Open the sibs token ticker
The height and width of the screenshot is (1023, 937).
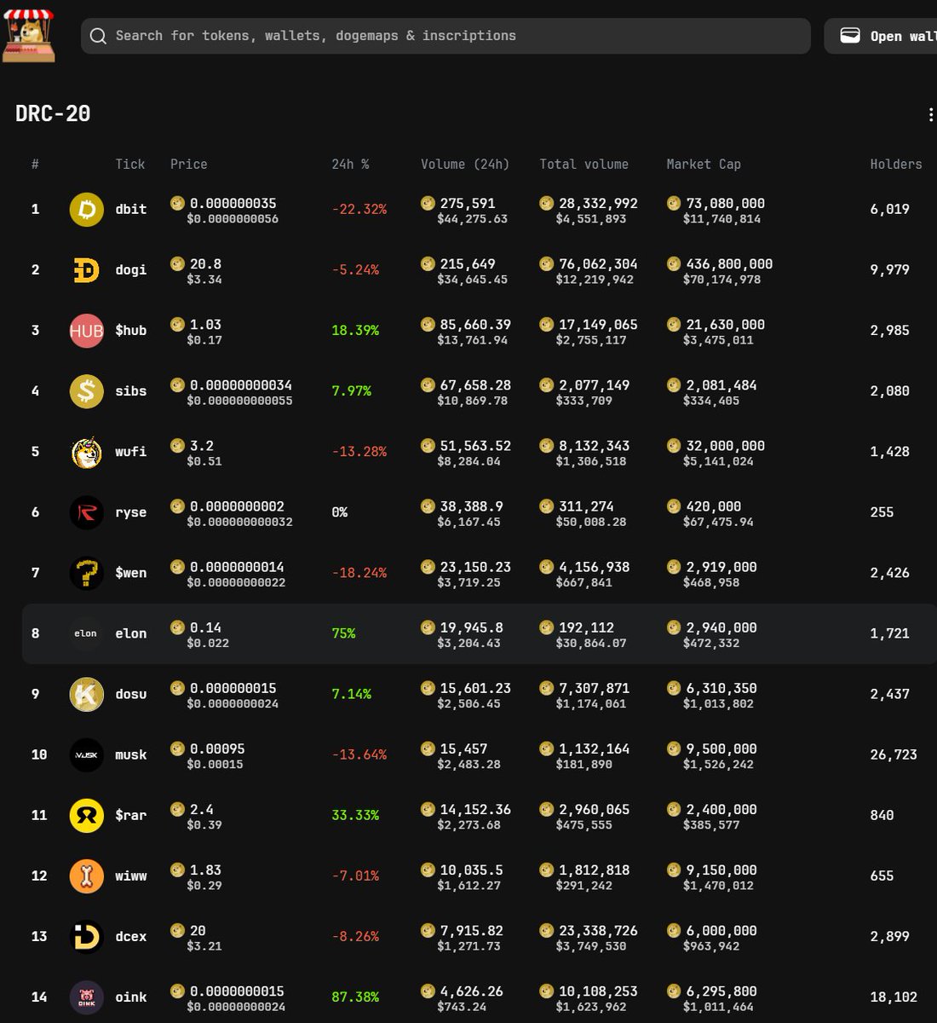coord(131,391)
